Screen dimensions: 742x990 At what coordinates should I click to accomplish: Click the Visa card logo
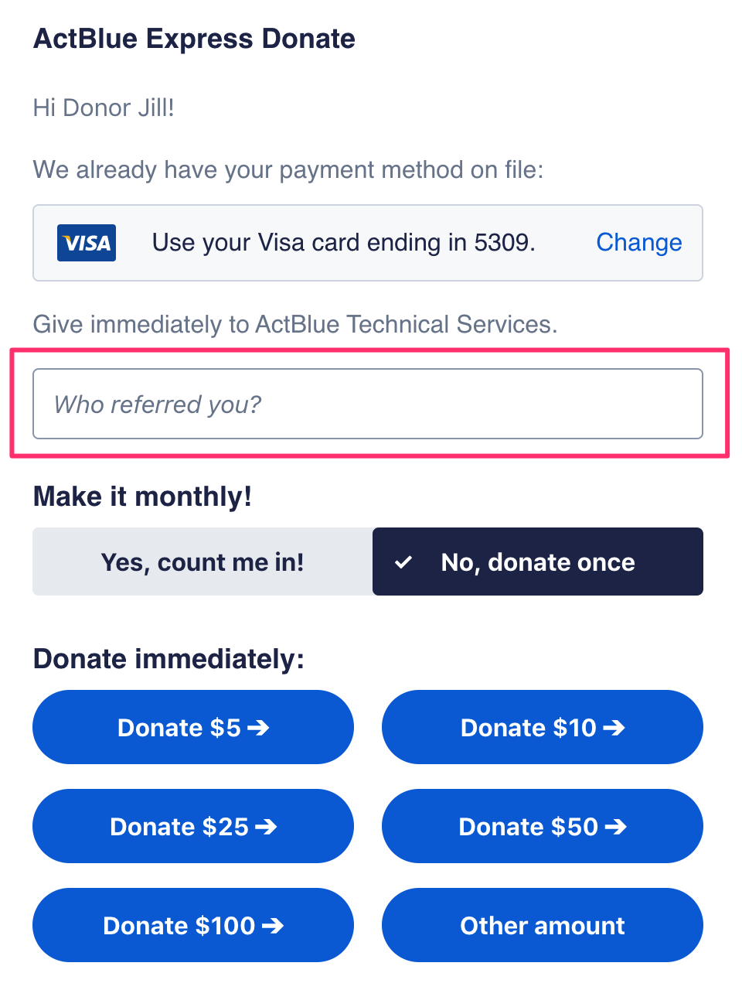pos(87,243)
